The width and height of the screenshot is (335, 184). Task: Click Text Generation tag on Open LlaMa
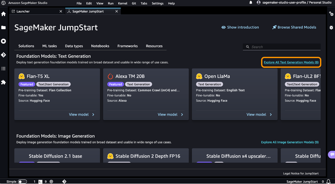[209, 84]
